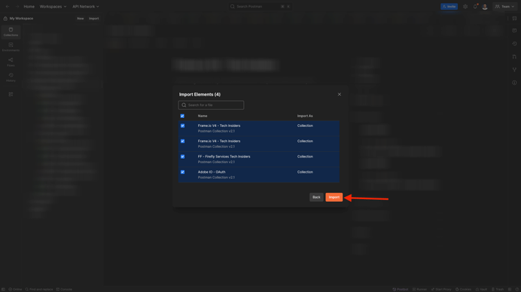The image size is (521, 292).
Task: Click the Search Postman box
Action: [x=260, y=6]
